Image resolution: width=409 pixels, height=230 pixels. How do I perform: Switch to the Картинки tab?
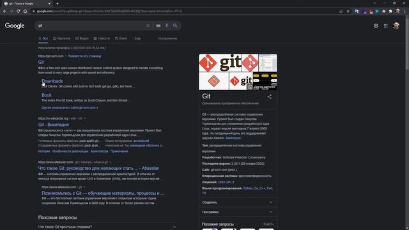61,38
